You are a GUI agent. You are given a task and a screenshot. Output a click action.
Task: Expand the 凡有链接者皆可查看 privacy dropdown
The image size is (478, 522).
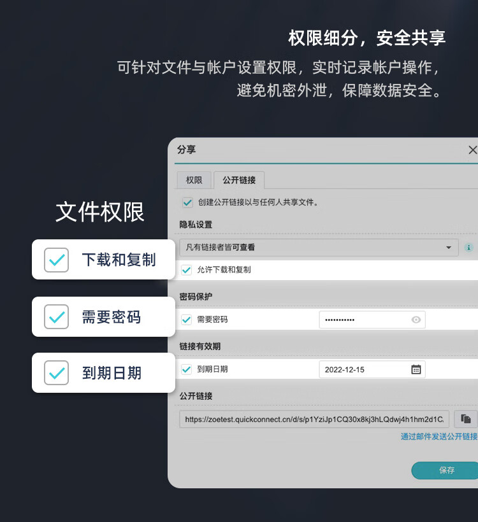(319, 247)
